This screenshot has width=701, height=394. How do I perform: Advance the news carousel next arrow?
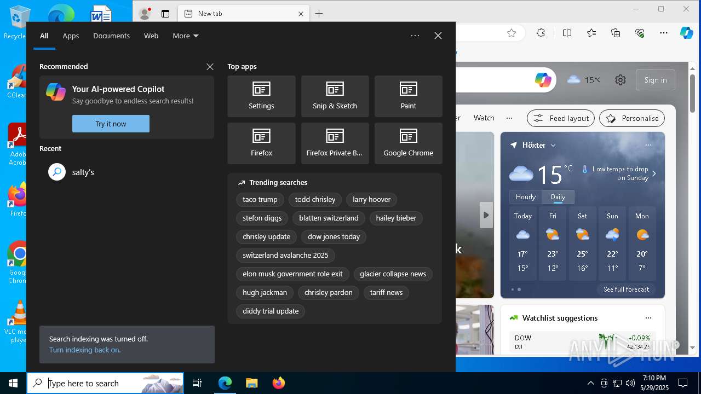[x=486, y=215]
